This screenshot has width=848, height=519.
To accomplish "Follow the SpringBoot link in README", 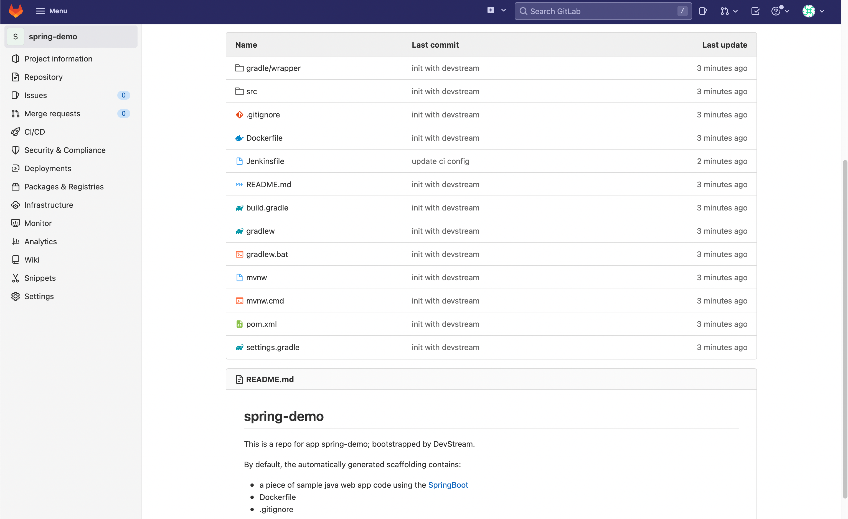I will click(448, 485).
